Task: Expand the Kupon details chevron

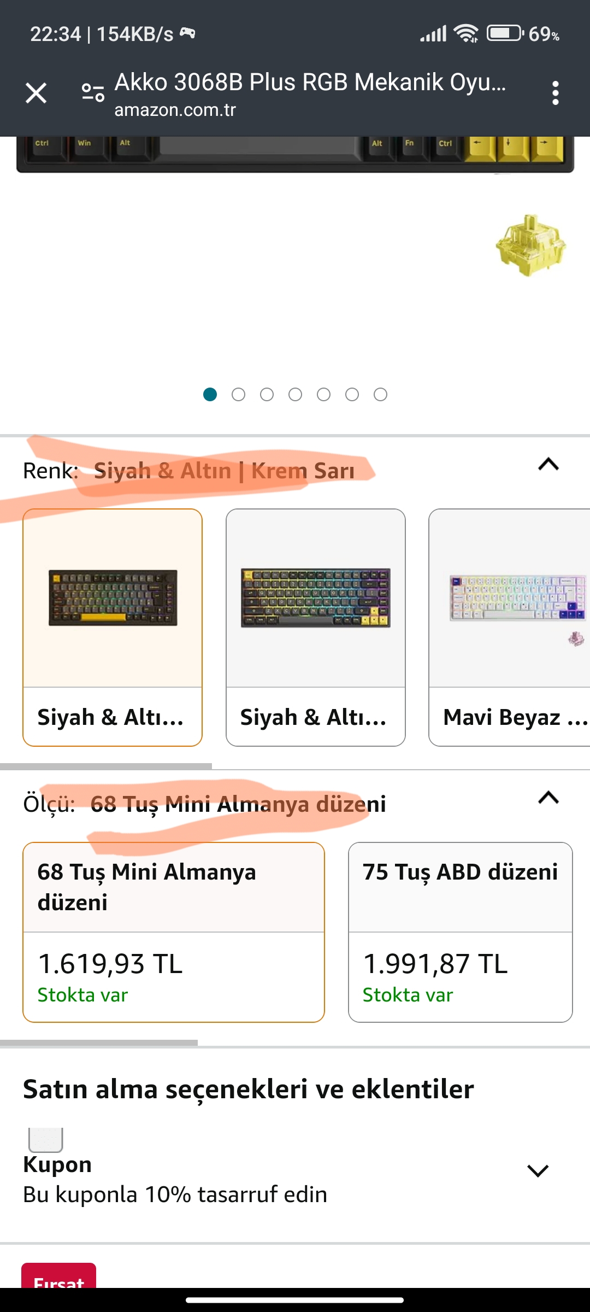Action: tap(538, 1170)
